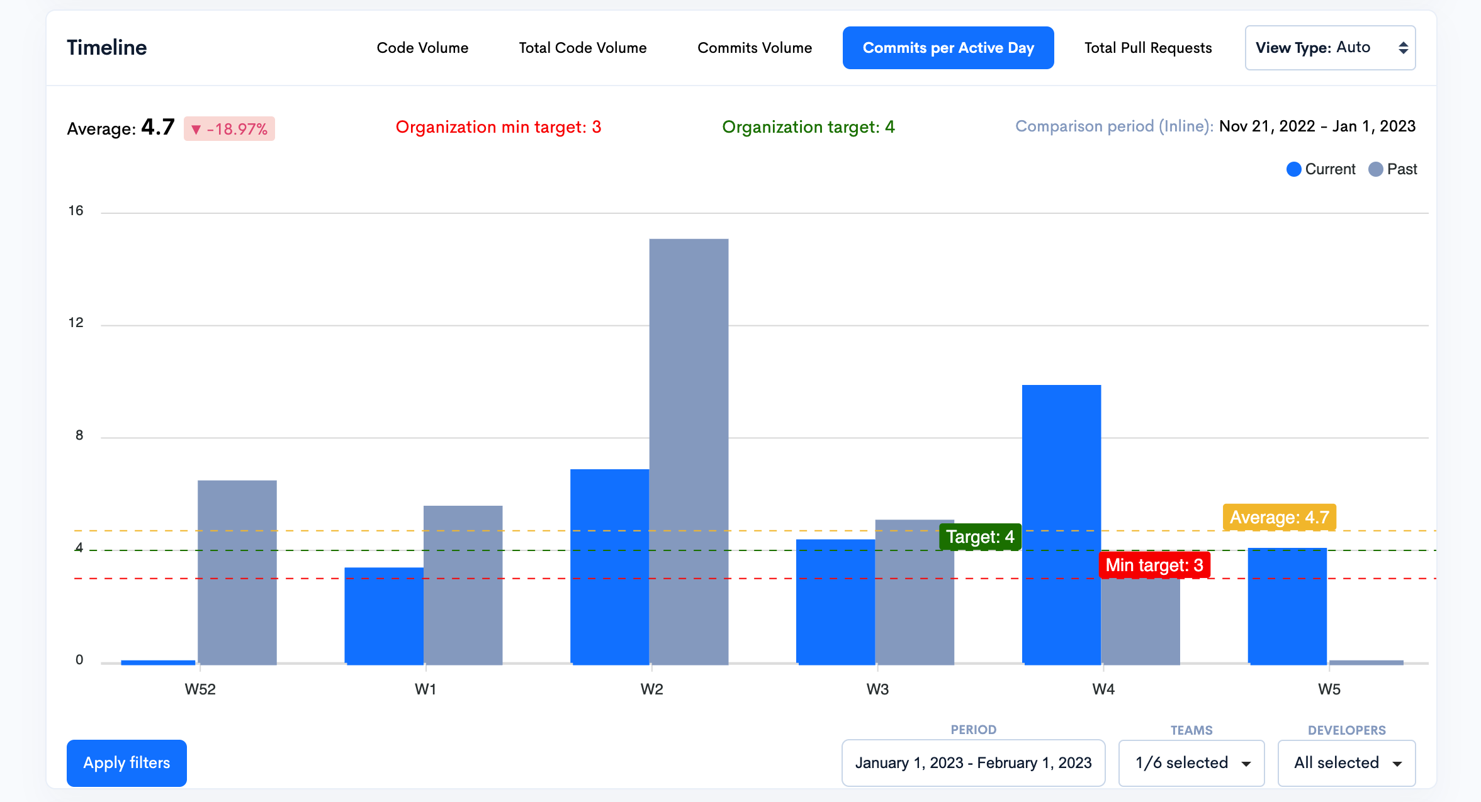Click the Period date range field
This screenshot has height=802, width=1481.
972,763
